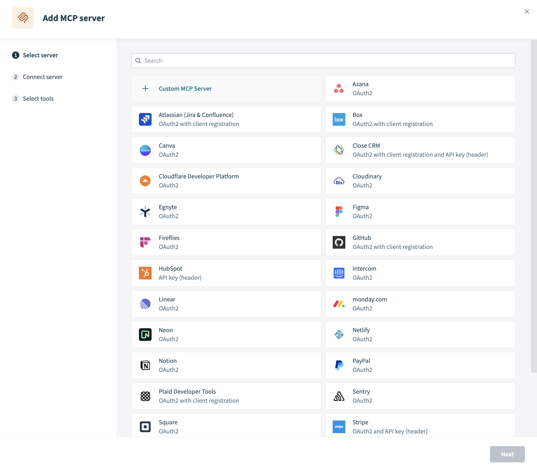Click the PayPal logo icon

(x=339, y=365)
